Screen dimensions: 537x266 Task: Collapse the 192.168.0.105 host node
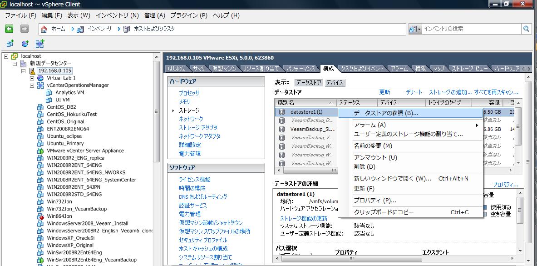[x=23, y=71]
